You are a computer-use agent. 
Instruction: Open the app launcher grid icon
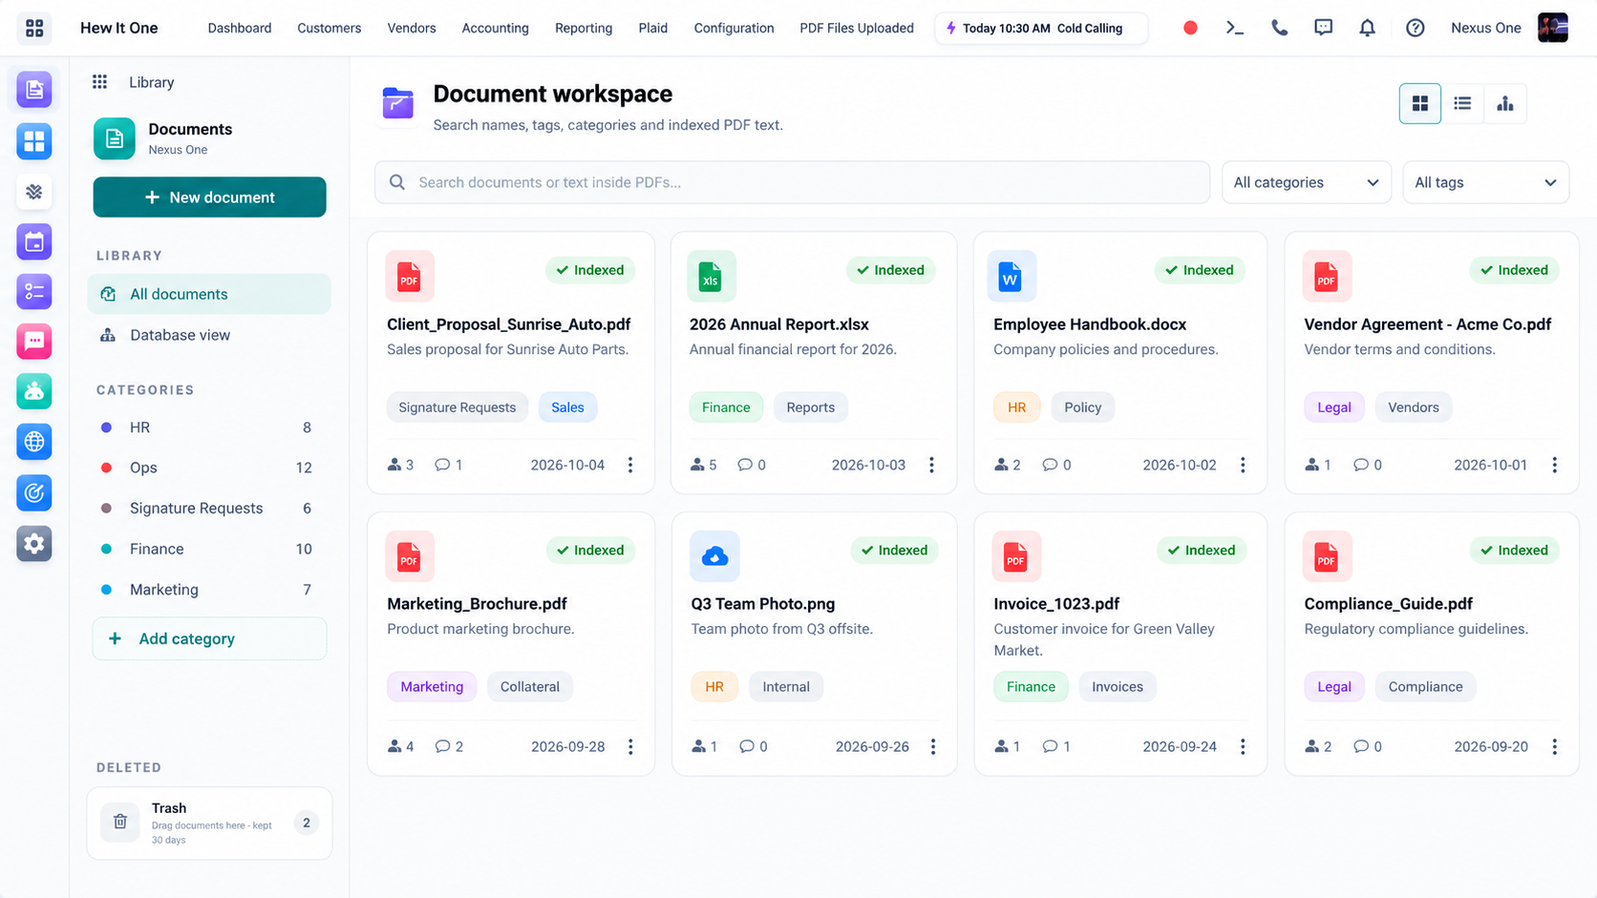[34, 28]
